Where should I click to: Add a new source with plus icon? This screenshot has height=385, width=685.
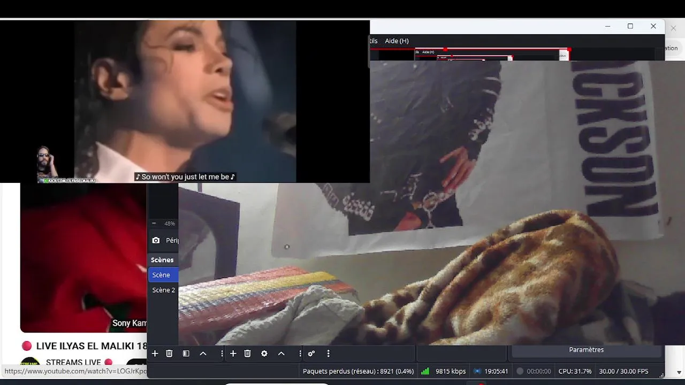point(233,353)
